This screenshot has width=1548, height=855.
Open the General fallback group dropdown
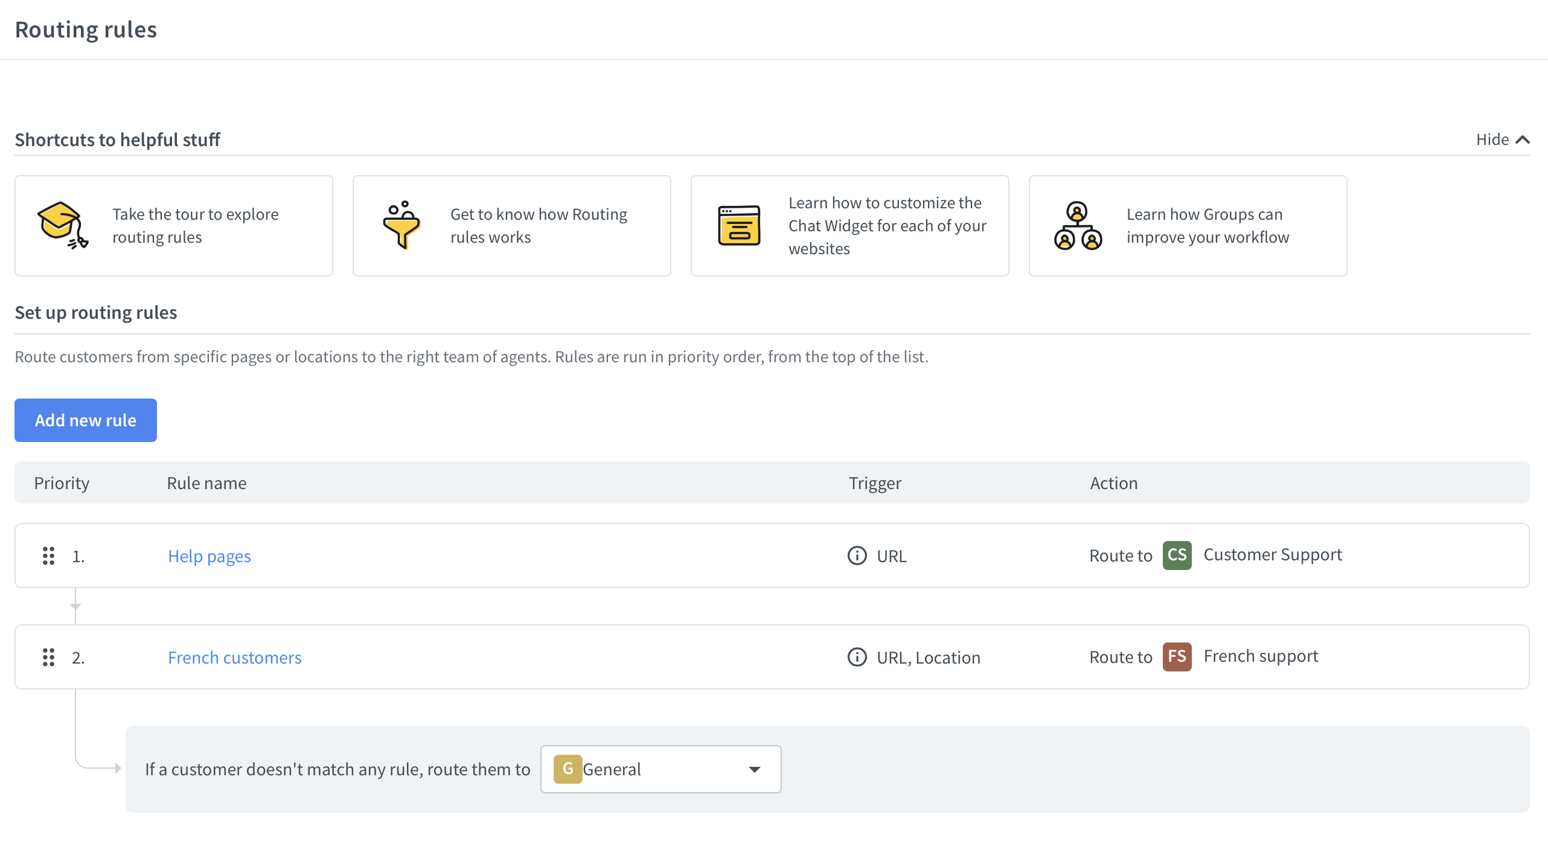pyautogui.click(x=660, y=769)
